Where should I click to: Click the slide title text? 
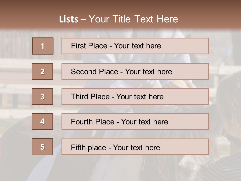click(118, 19)
